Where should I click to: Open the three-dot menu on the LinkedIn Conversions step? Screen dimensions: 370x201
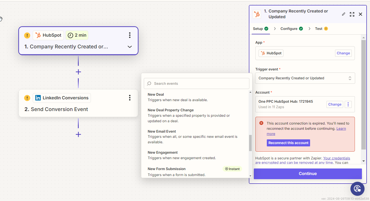click(130, 98)
